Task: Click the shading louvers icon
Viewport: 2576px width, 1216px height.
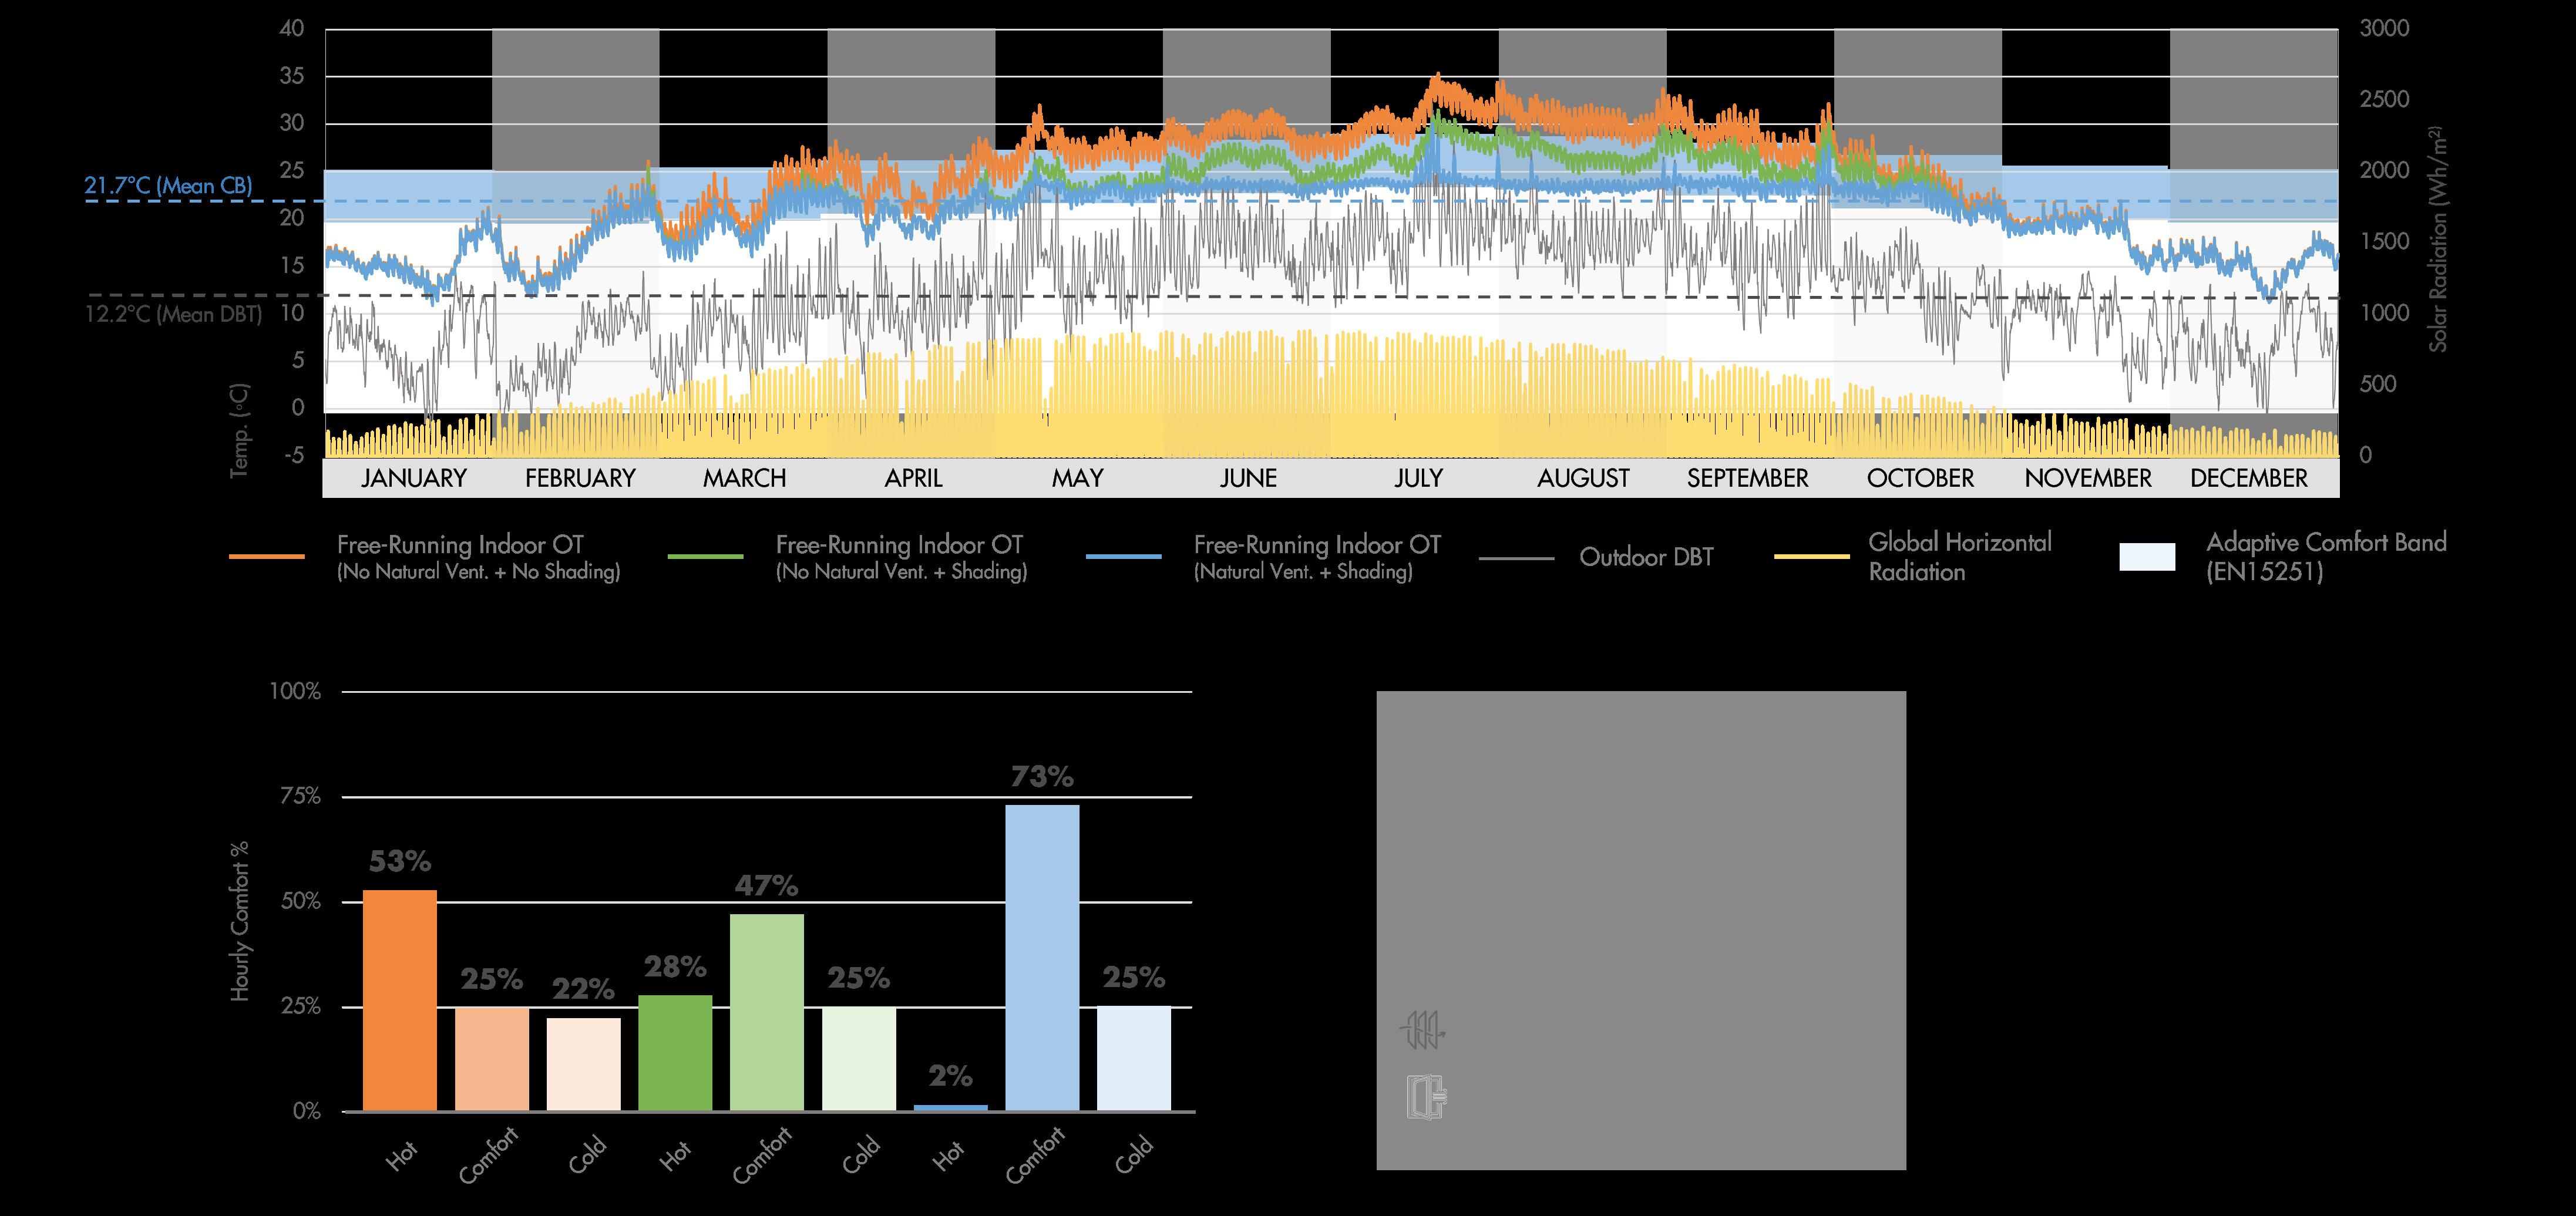Action: (1424, 1030)
